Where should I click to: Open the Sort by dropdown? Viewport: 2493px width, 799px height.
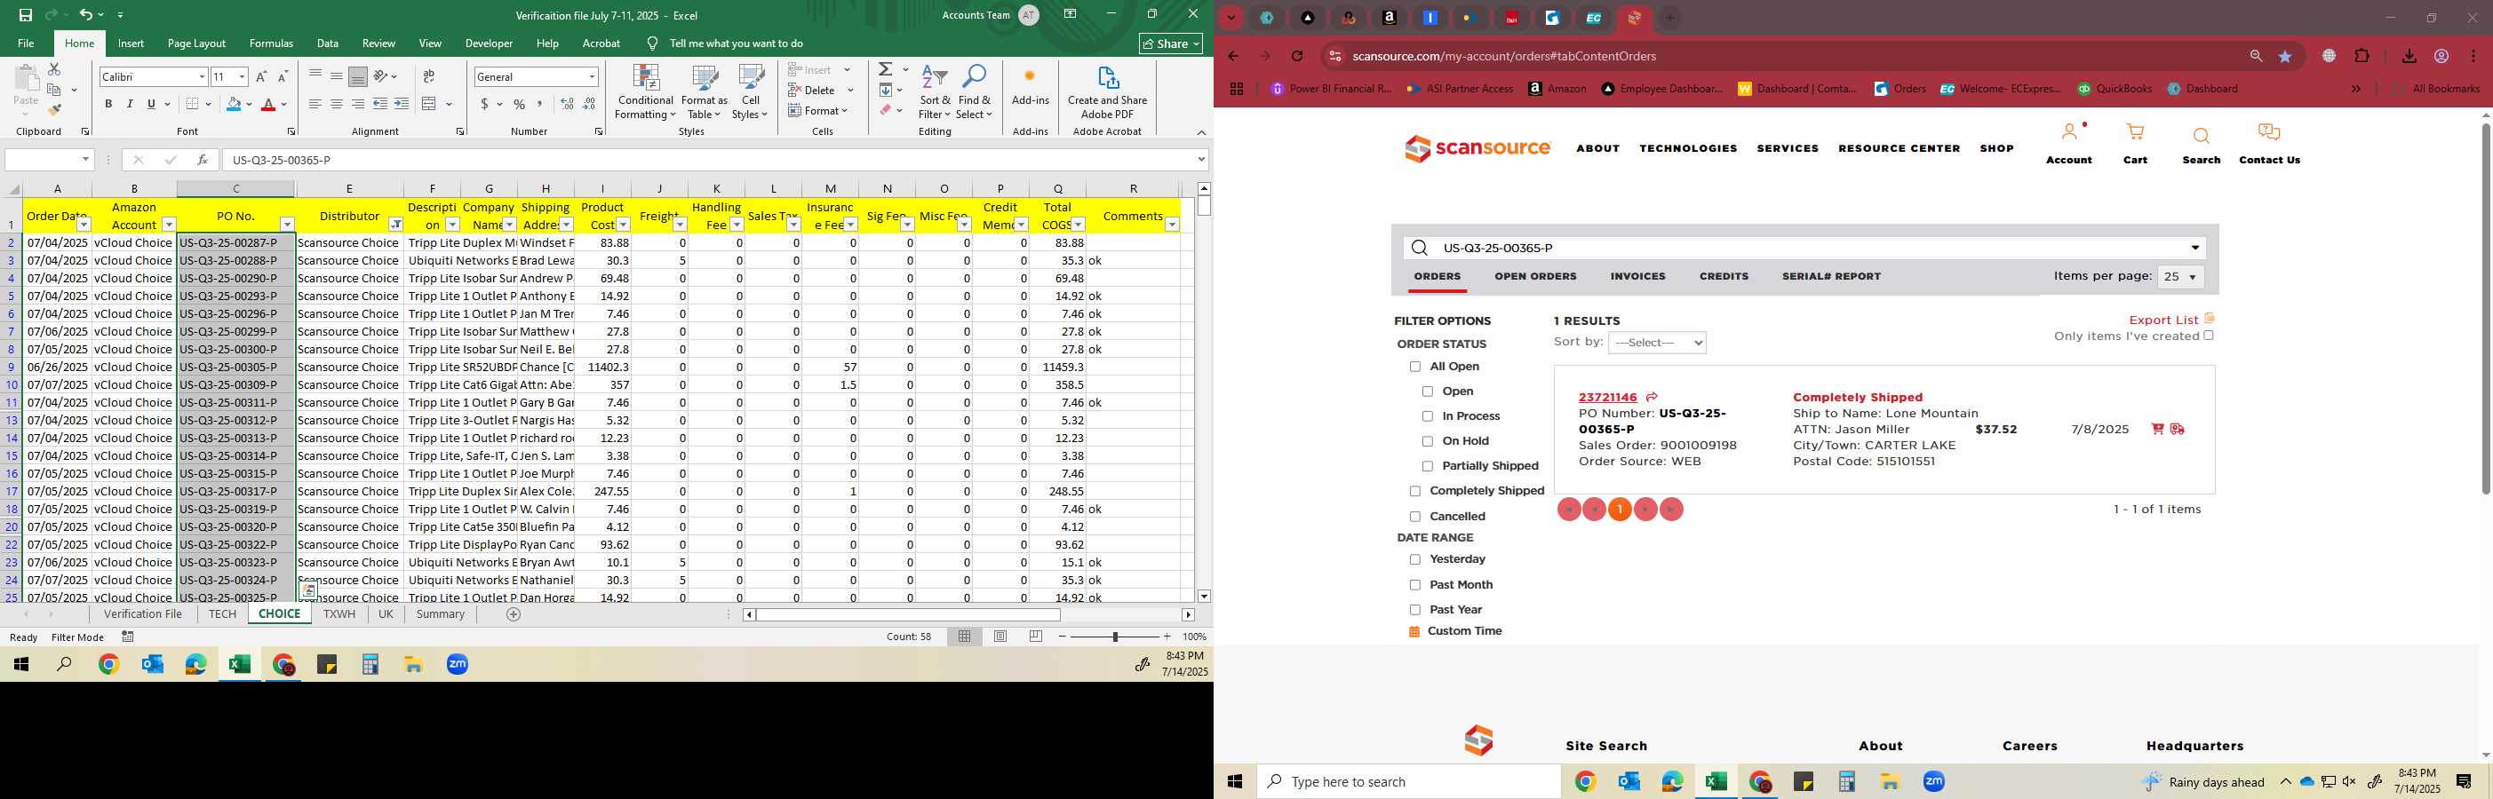[1656, 343]
